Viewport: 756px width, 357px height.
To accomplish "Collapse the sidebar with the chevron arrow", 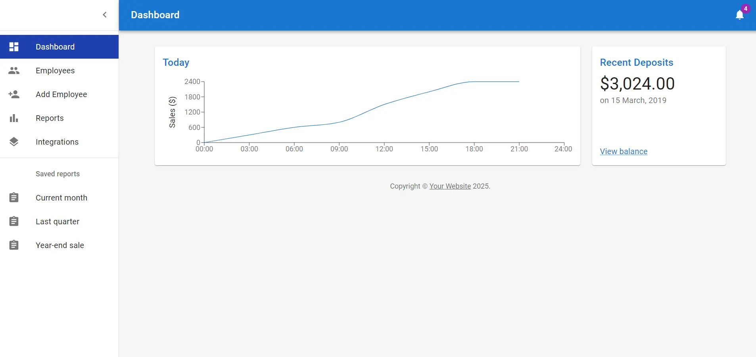I will coord(105,15).
